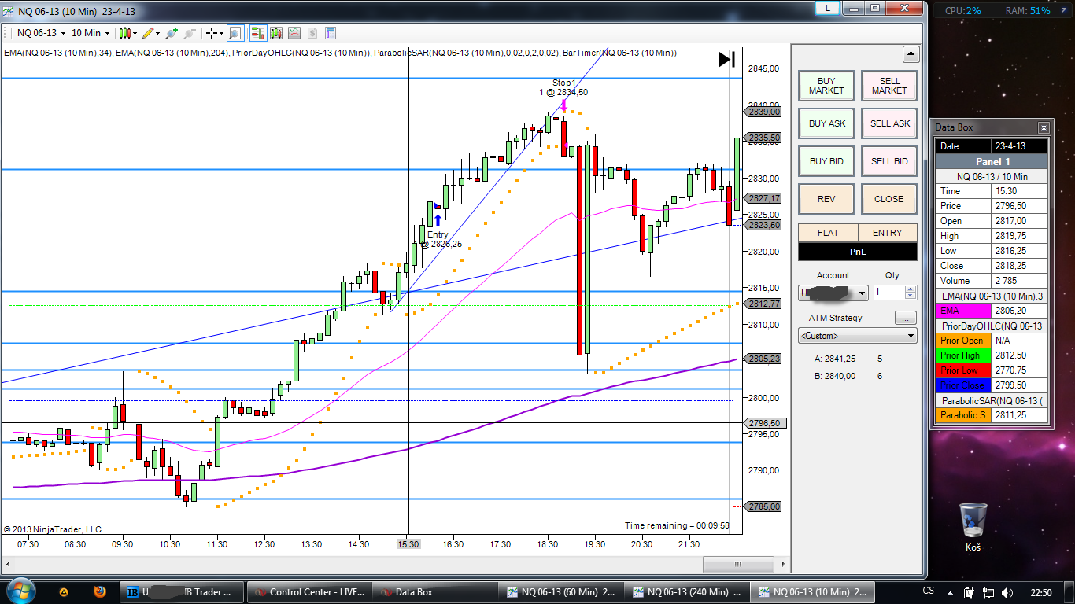1075x604 pixels.
Task: Toggle the Chart Trader panel icon
Action: tap(257, 33)
